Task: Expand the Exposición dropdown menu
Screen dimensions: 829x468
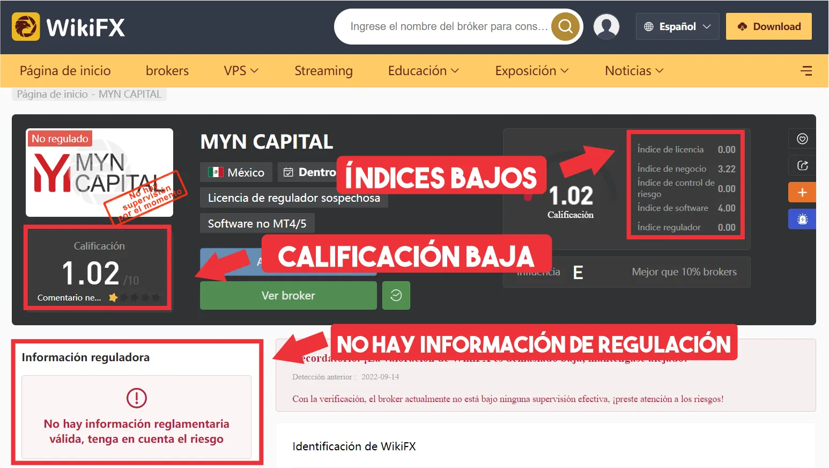Action: click(532, 71)
